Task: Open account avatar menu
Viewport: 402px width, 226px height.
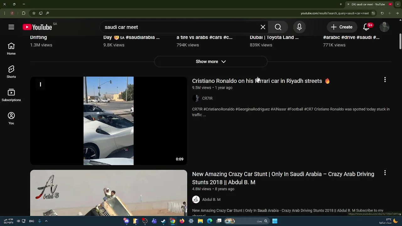Action: [384, 27]
